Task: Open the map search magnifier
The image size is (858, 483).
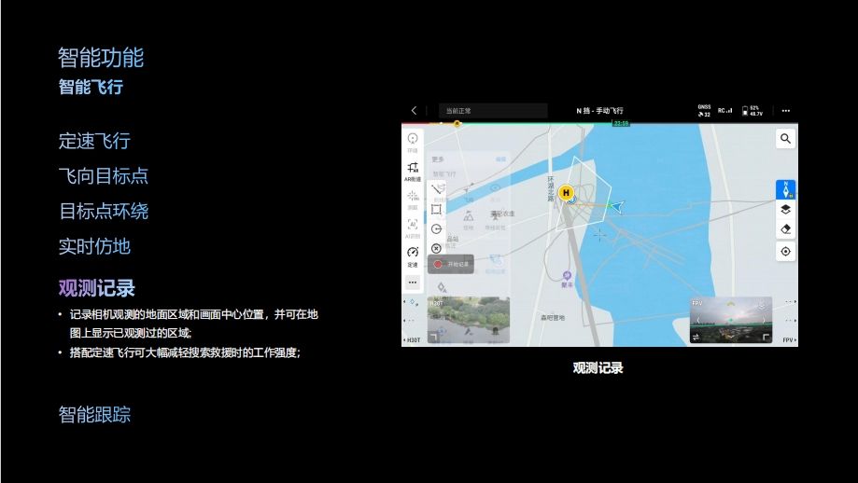Action: [x=785, y=139]
